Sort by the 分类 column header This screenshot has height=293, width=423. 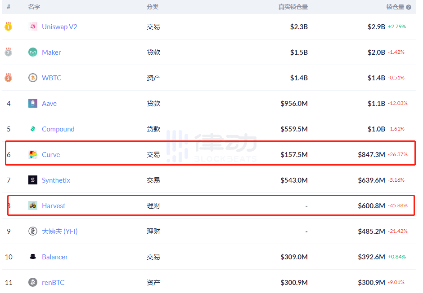(152, 7)
